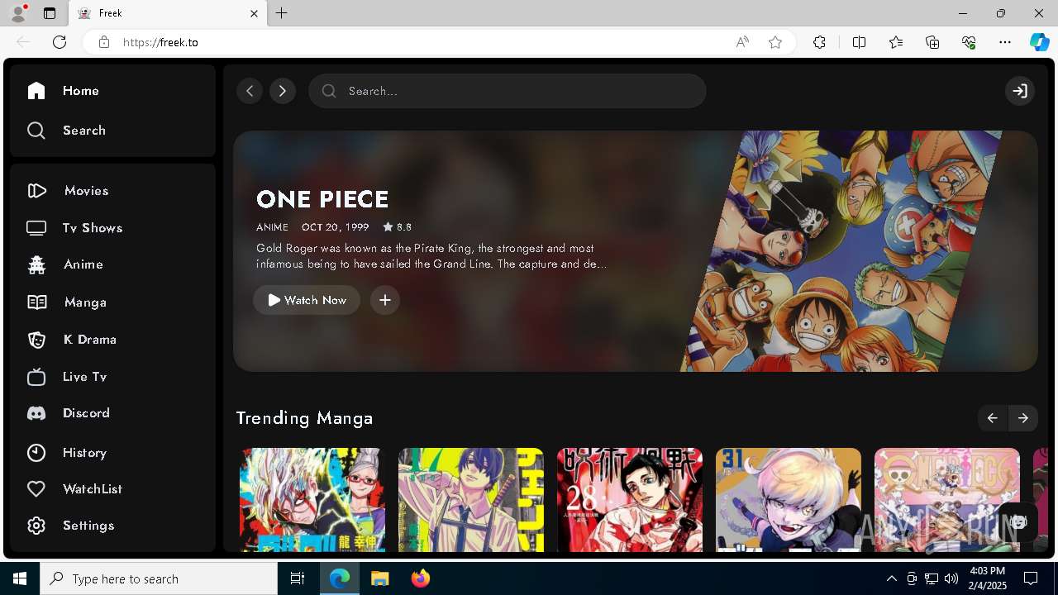1058x595 pixels.
Task: Go forward with the page forward chevron
Action: point(283,91)
